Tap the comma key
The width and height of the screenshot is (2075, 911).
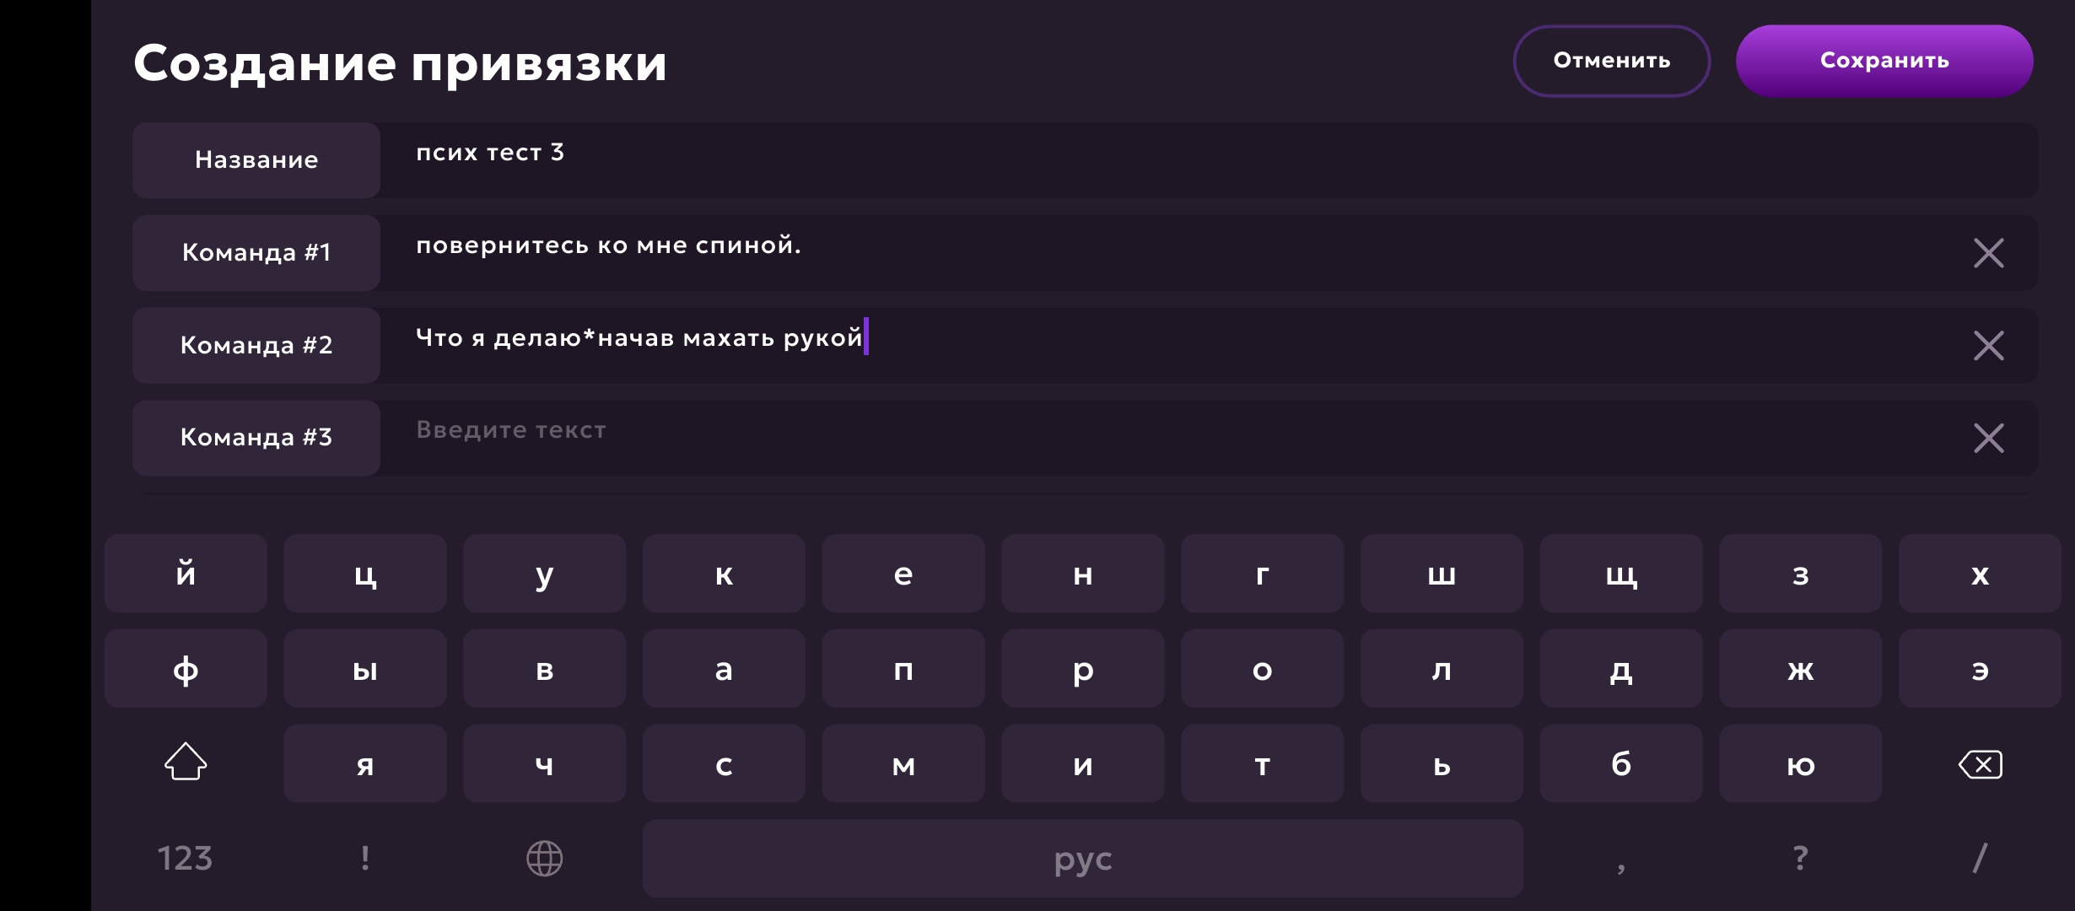(x=1620, y=859)
